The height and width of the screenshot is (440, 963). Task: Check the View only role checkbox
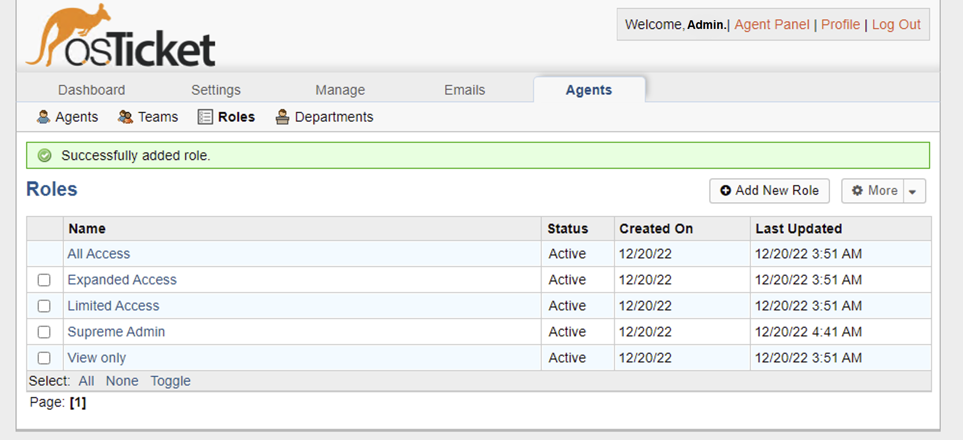pyautogui.click(x=44, y=358)
